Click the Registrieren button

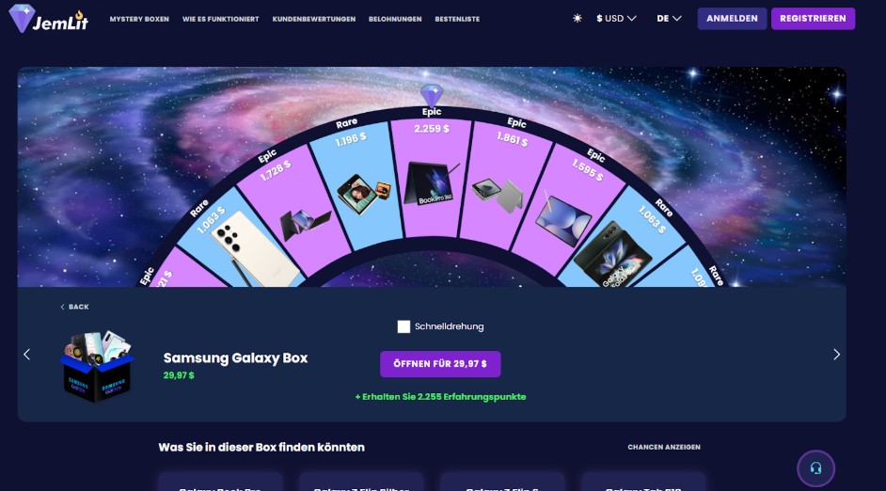coord(813,18)
